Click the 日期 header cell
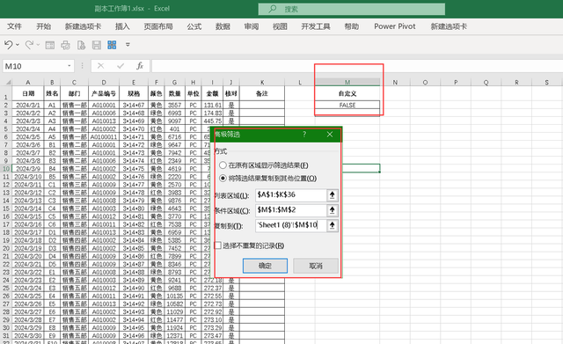 pyautogui.click(x=28, y=93)
